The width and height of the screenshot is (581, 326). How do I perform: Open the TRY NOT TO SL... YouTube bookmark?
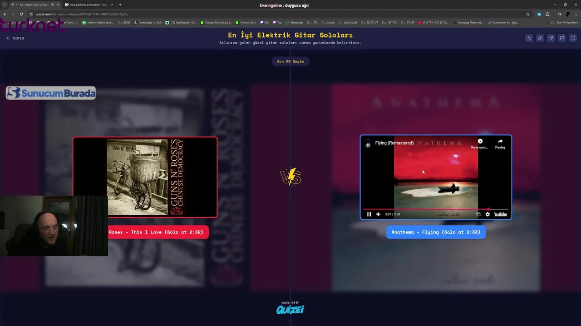433,23
